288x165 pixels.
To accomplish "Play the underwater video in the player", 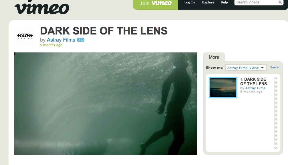I will pos(106,104).
